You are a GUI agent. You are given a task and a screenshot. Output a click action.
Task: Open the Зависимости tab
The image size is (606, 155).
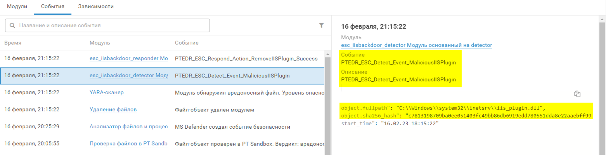point(96,7)
